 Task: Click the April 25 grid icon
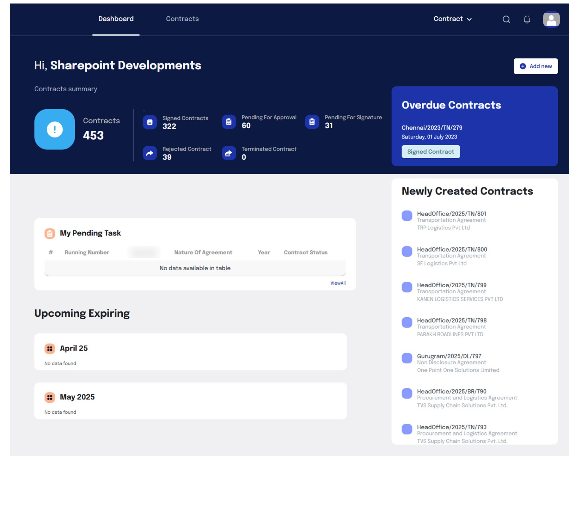coord(50,349)
